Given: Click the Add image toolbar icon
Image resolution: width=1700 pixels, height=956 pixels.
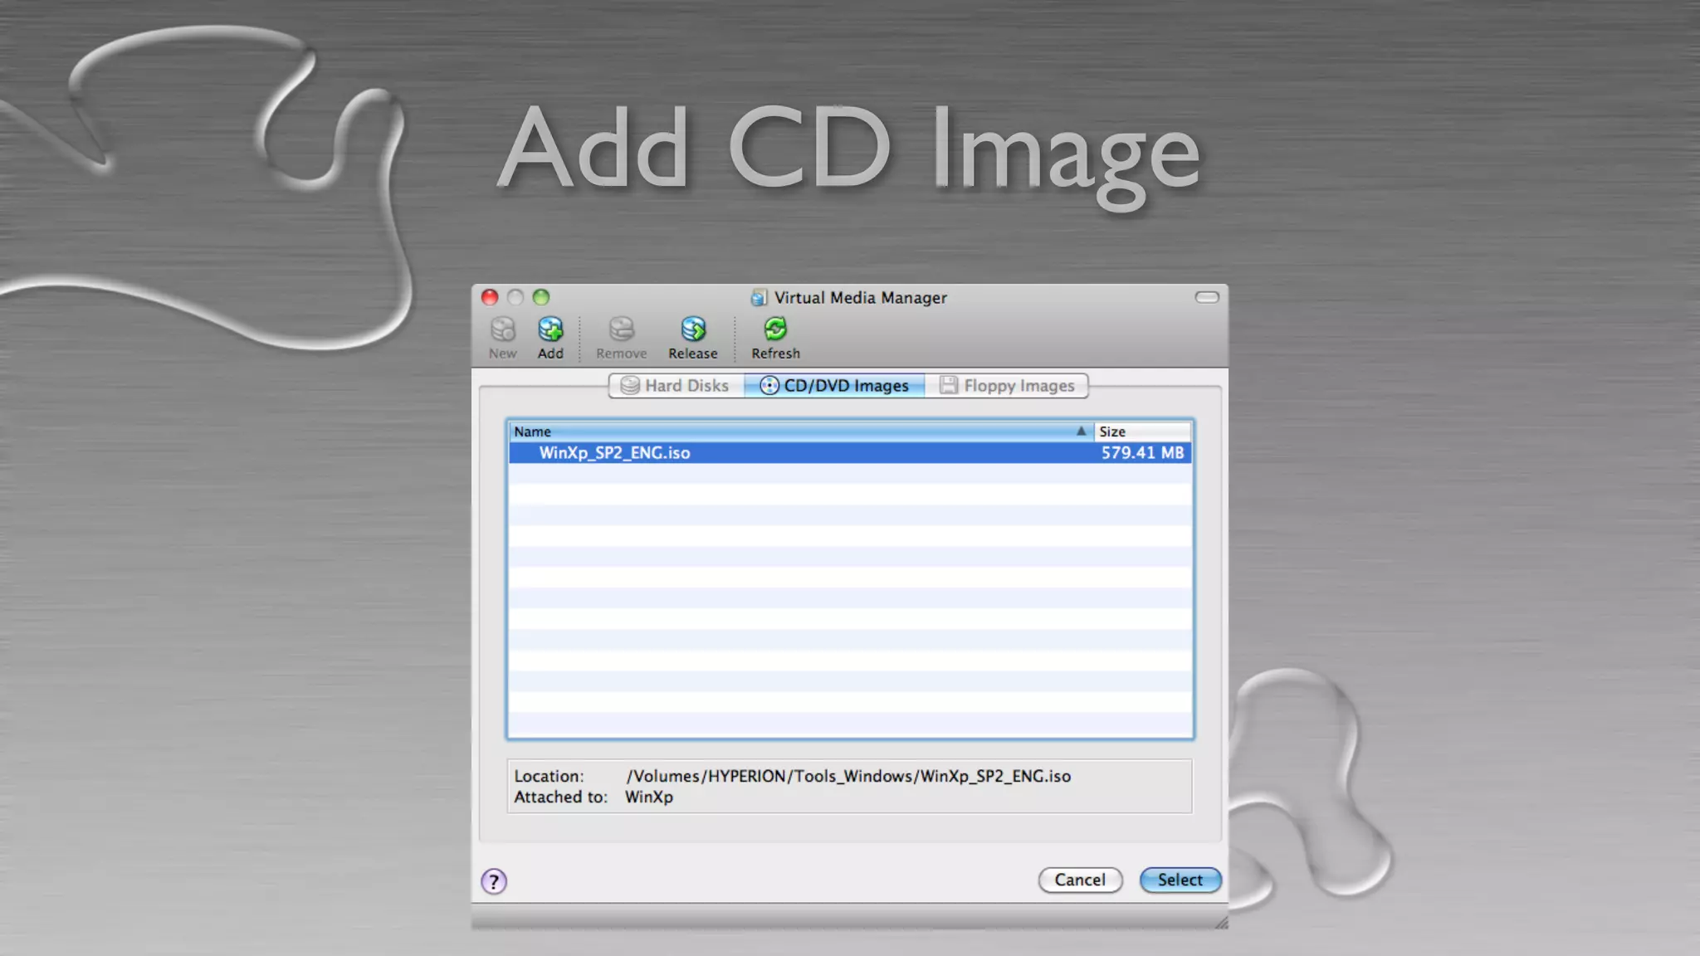Looking at the screenshot, I should 550,338.
